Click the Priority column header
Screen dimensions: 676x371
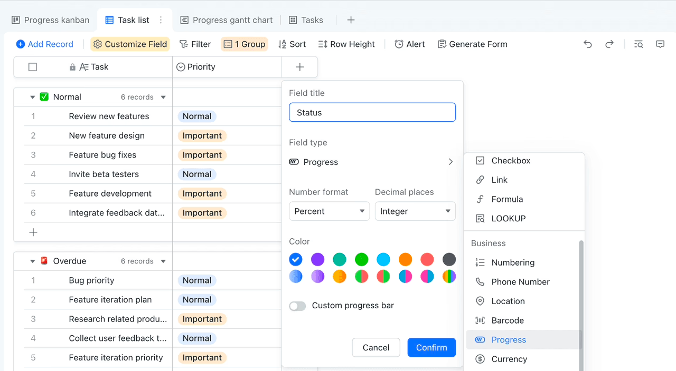pyautogui.click(x=227, y=67)
